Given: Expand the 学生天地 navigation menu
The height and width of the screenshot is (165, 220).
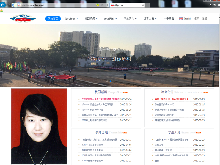Looking at the screenshot, I should pos(130,18).
